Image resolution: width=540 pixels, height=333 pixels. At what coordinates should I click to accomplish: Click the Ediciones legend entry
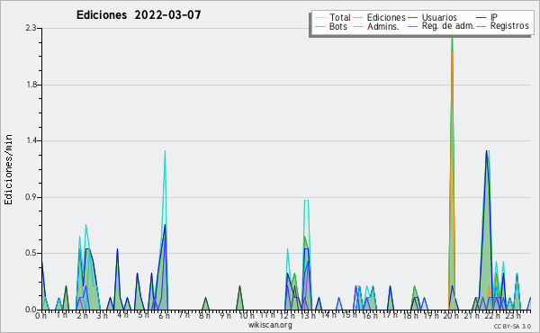[379, 17]
